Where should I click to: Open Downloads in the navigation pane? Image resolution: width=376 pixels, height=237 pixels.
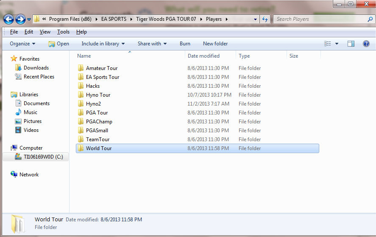36,68
